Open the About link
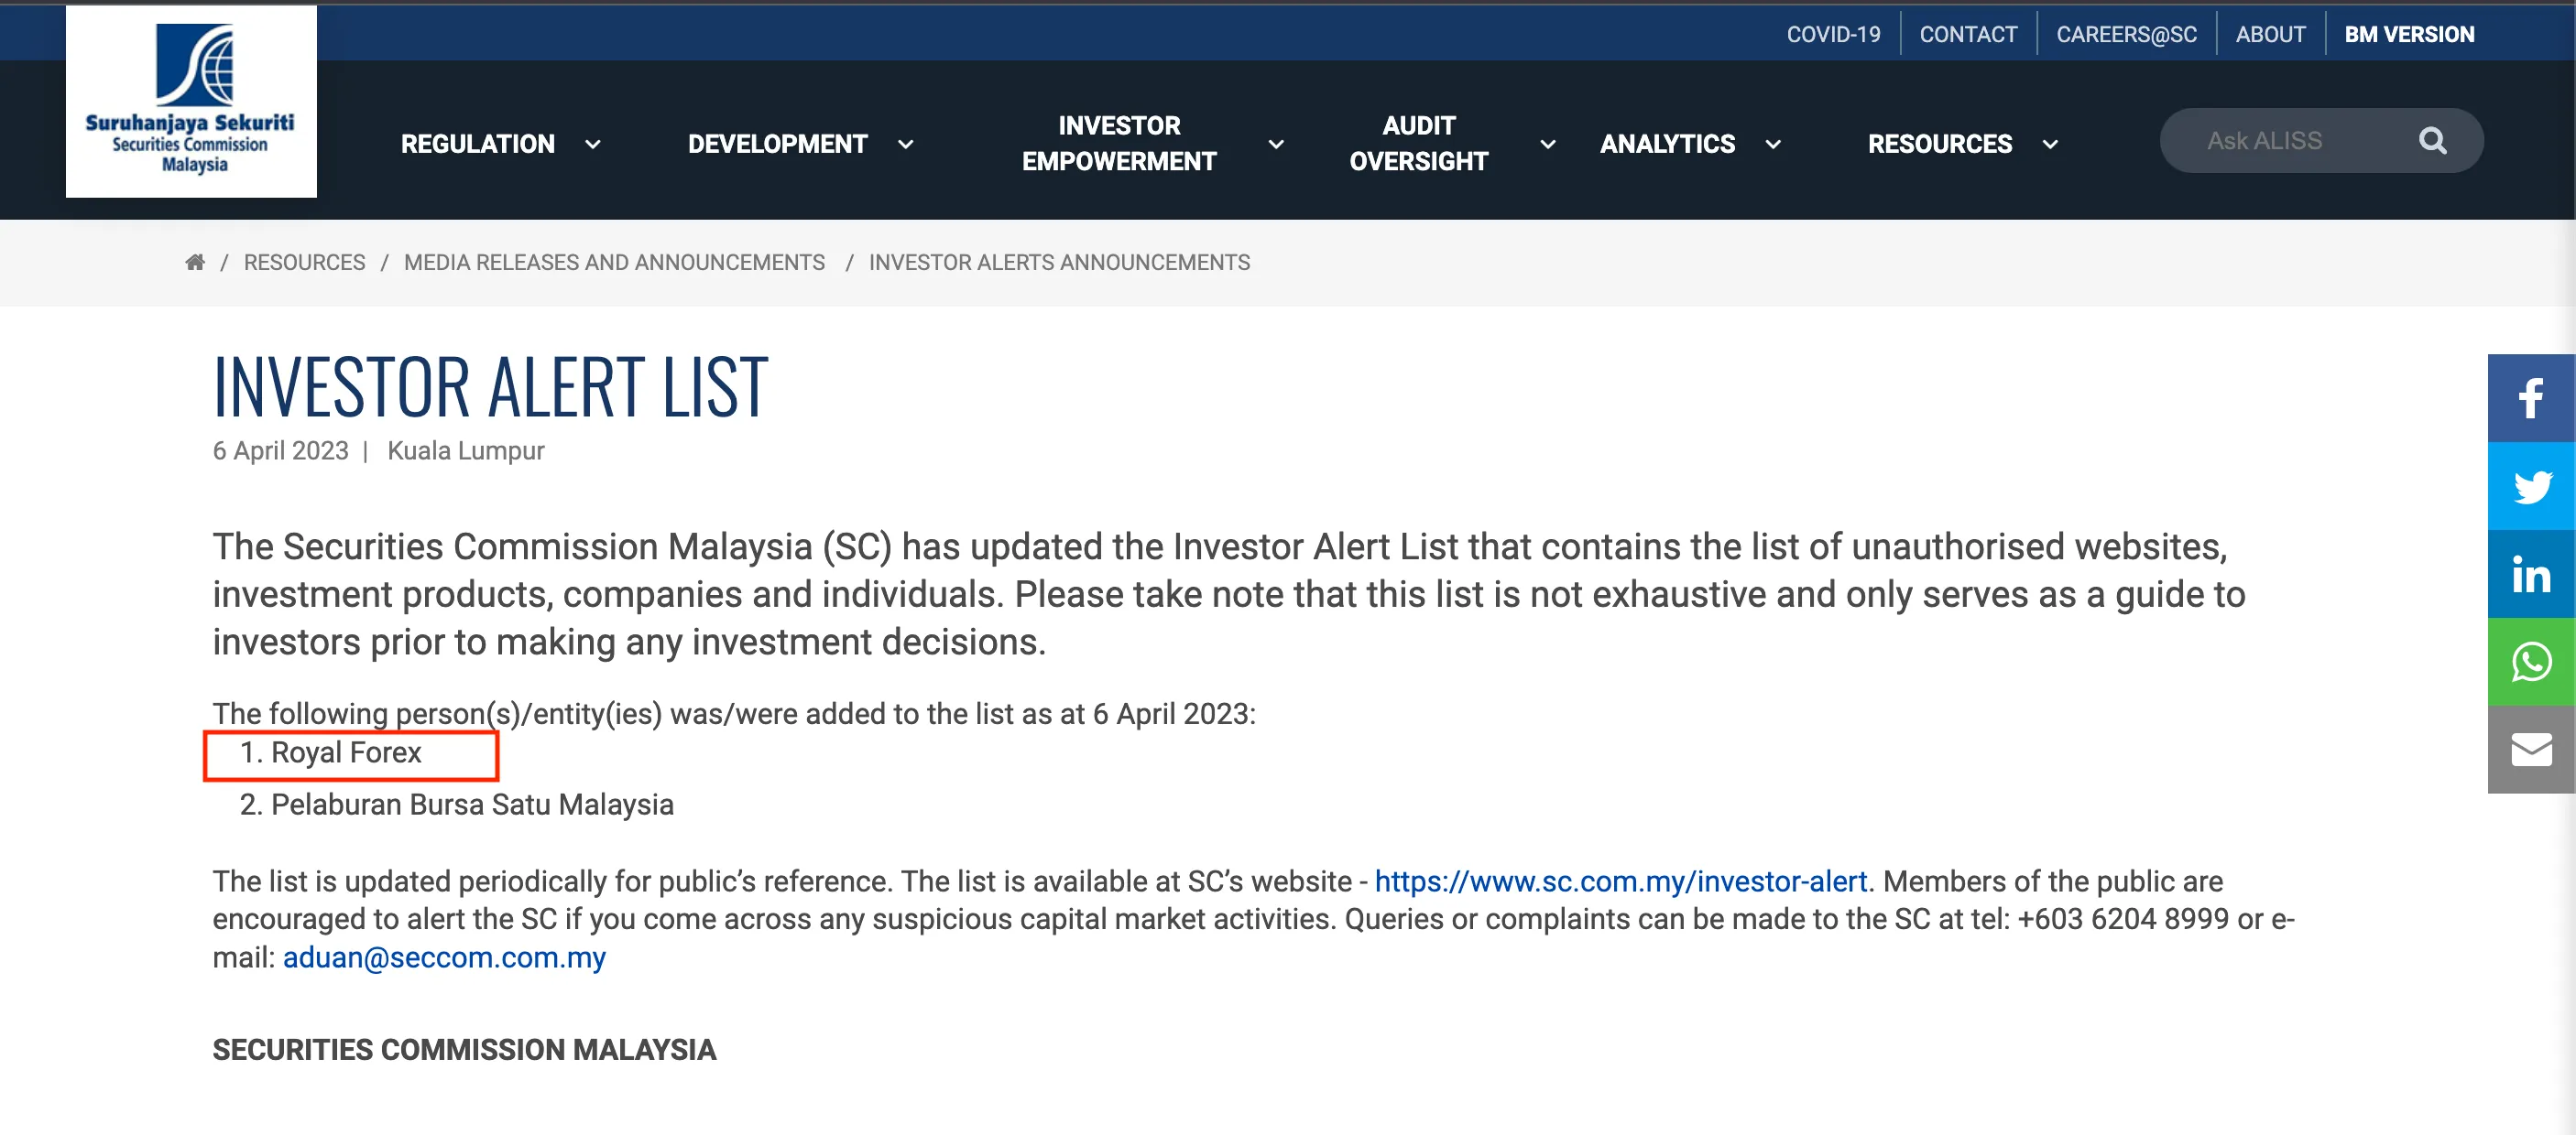This screenshot has height=1135, width=2576. coord(2270,34)
